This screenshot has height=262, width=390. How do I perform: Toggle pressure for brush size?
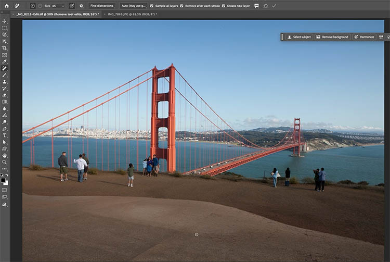tap(72, 6)
